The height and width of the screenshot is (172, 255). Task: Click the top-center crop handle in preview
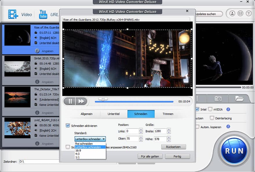tap(128, 29)
